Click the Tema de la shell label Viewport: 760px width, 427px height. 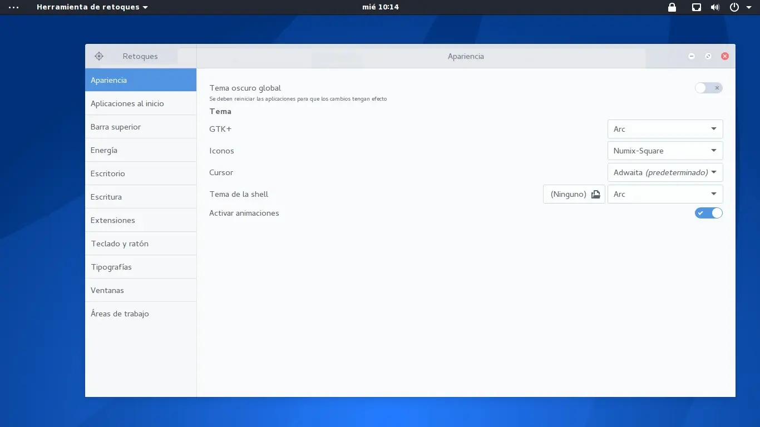tap(239, 194)
